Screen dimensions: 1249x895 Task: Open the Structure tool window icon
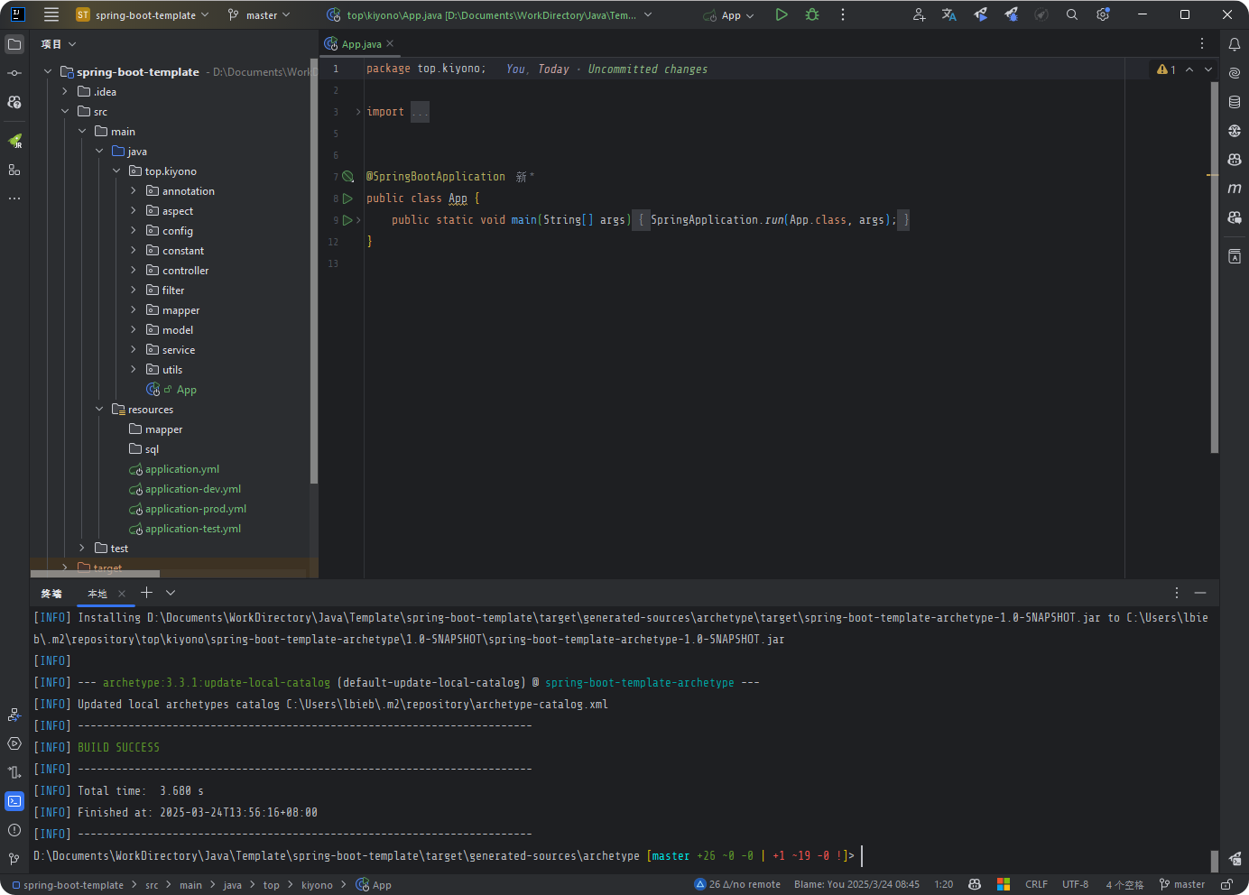pyautogui.click(x=14, y=170)
